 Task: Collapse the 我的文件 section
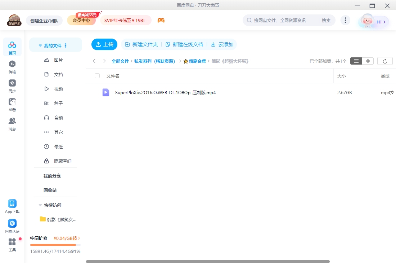click(40, 45)
